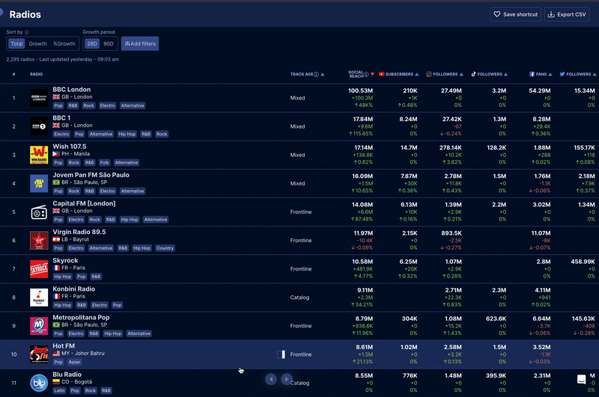Click the YouTube Subscribers column icon
The height and width of the screenshot is (397, 599).
coord(382,74)
